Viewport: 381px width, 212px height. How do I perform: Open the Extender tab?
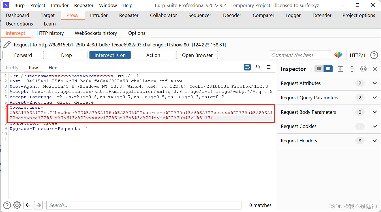322,15
